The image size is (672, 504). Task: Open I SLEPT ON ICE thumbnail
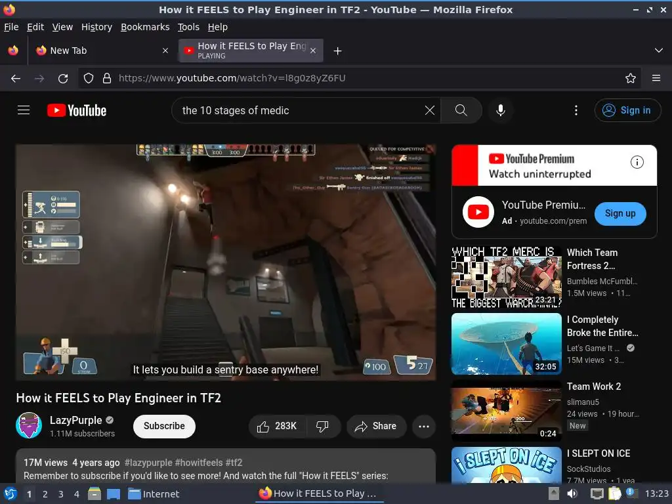point(507,465)
